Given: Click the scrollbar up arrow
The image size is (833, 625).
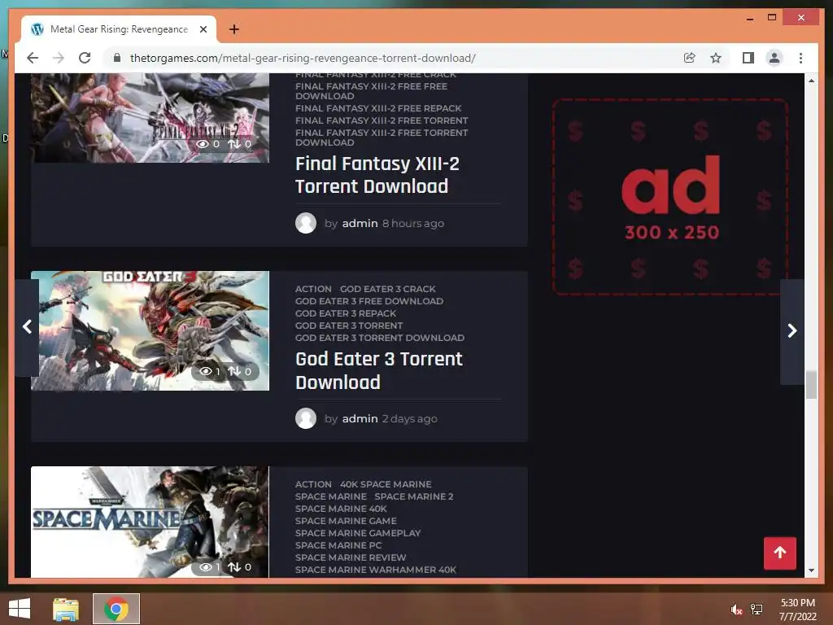Looking at the screenshot, I should (x=811, y=81).
